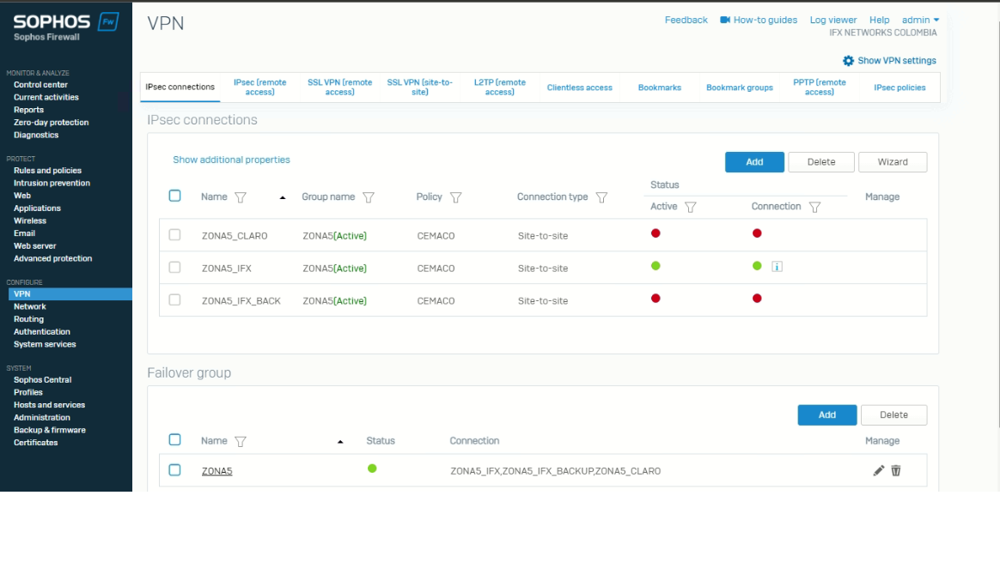The width and height of the screenshot is (1000, 568).
Task: Click the info icon beside ZONA5_IFX connection status
Action: 777,267
